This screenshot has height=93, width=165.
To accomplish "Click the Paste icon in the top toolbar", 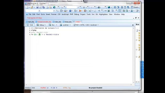I will [51, 7].
